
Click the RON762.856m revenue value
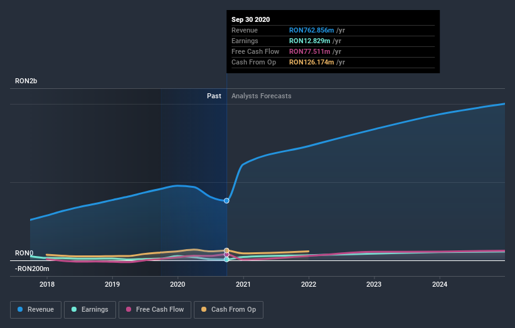click(311, 30)
